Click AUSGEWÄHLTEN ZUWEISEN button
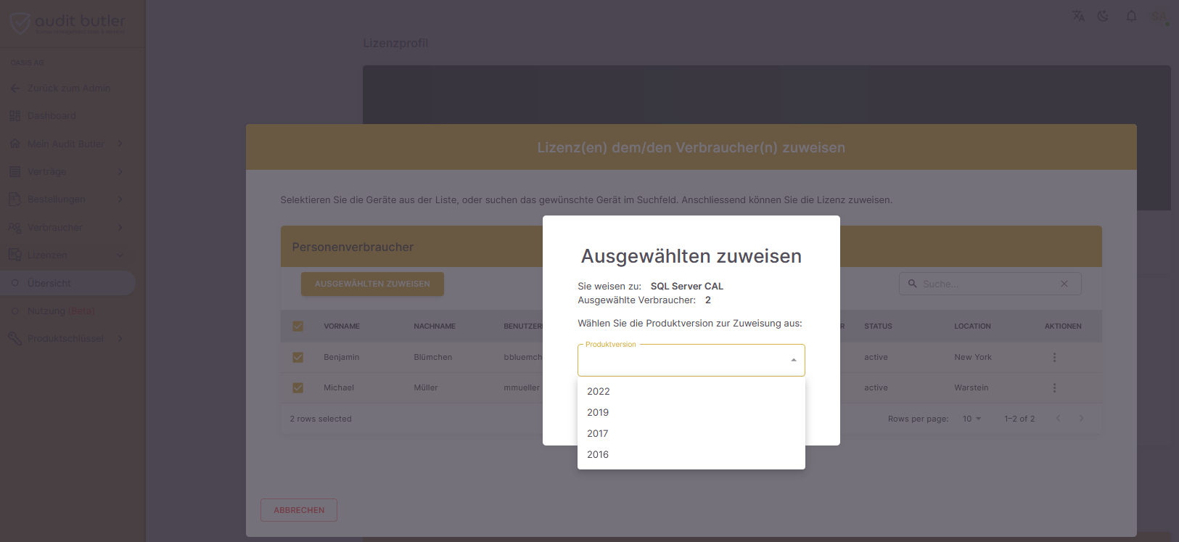Viewport: 1179px width, 542px height. pyautogui.click(x=372, y=284)
